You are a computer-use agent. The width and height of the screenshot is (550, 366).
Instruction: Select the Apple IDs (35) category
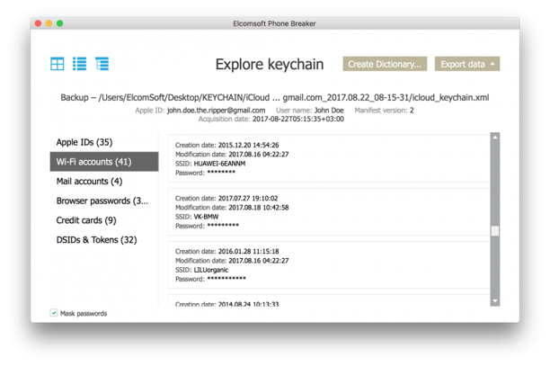(84, 142)
